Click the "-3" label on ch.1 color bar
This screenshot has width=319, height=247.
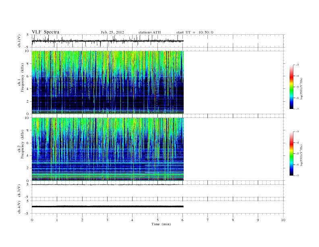[297, 65]
